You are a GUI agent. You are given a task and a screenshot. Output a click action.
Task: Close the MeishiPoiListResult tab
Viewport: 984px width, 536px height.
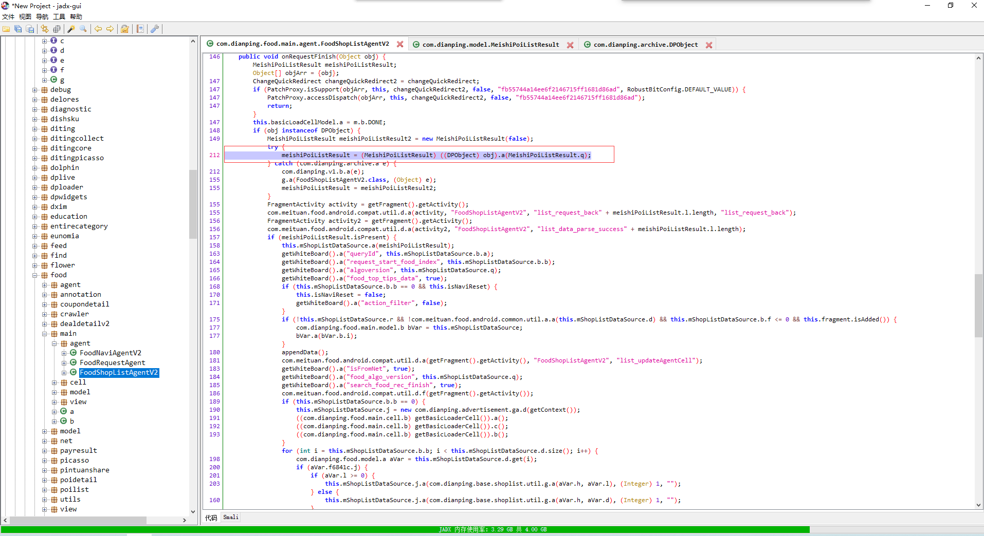pos(570,45)
